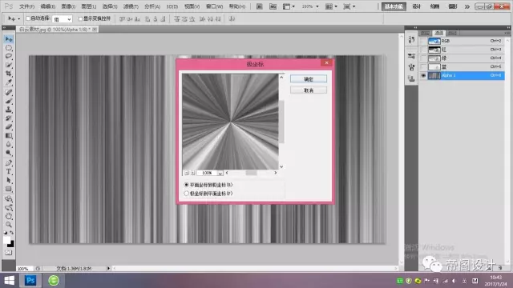Select the Dodge tool
The image size is (513, 288).
(9, 153)
